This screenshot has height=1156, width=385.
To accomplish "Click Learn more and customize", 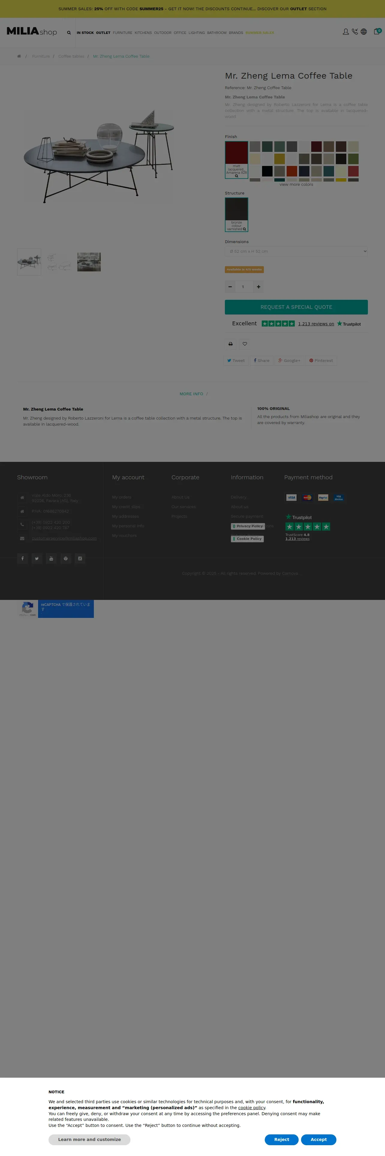I will (90, 1139).
